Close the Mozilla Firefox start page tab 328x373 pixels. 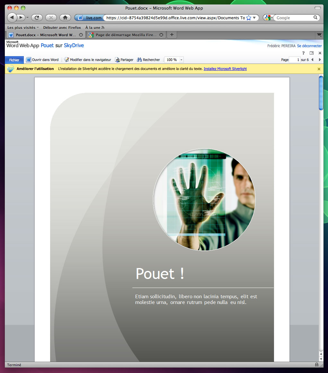[x=161, y=35]
